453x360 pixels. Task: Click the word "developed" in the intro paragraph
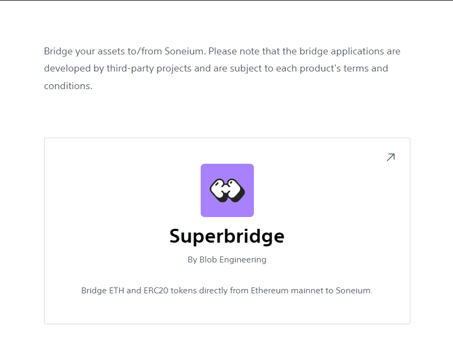pyautogui.click(x=66, y=68)
